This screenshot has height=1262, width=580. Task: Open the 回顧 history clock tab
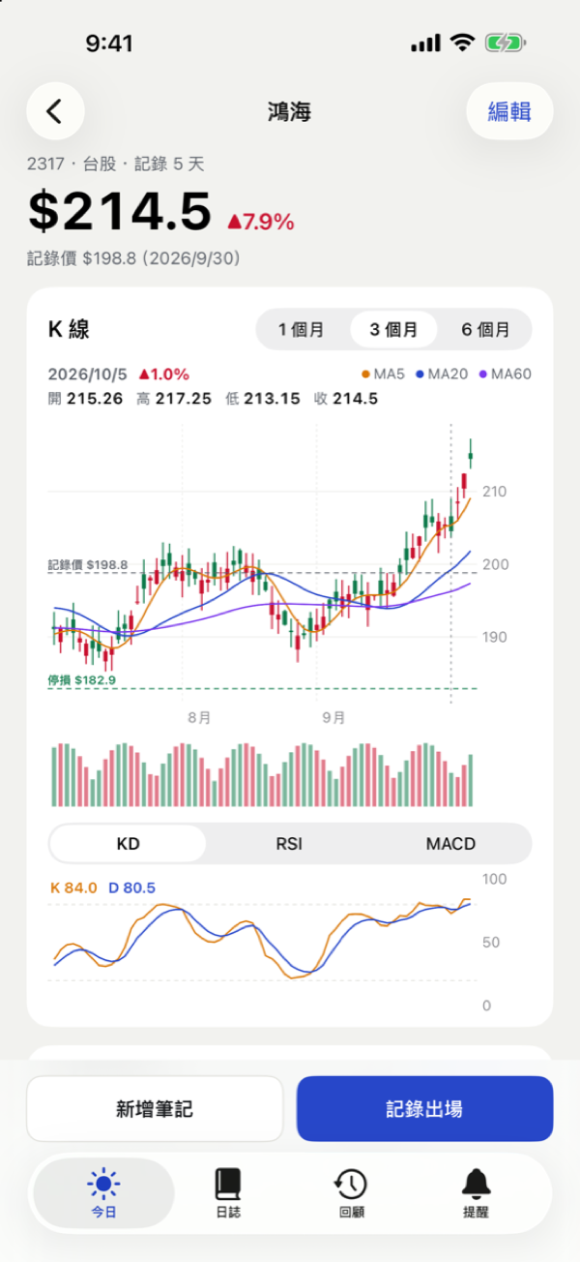click(351, 1193)
